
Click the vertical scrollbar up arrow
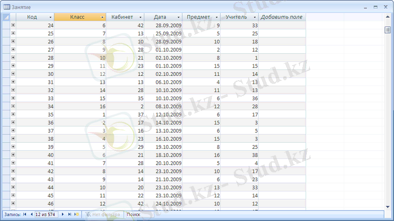click(x=388, y=17)
